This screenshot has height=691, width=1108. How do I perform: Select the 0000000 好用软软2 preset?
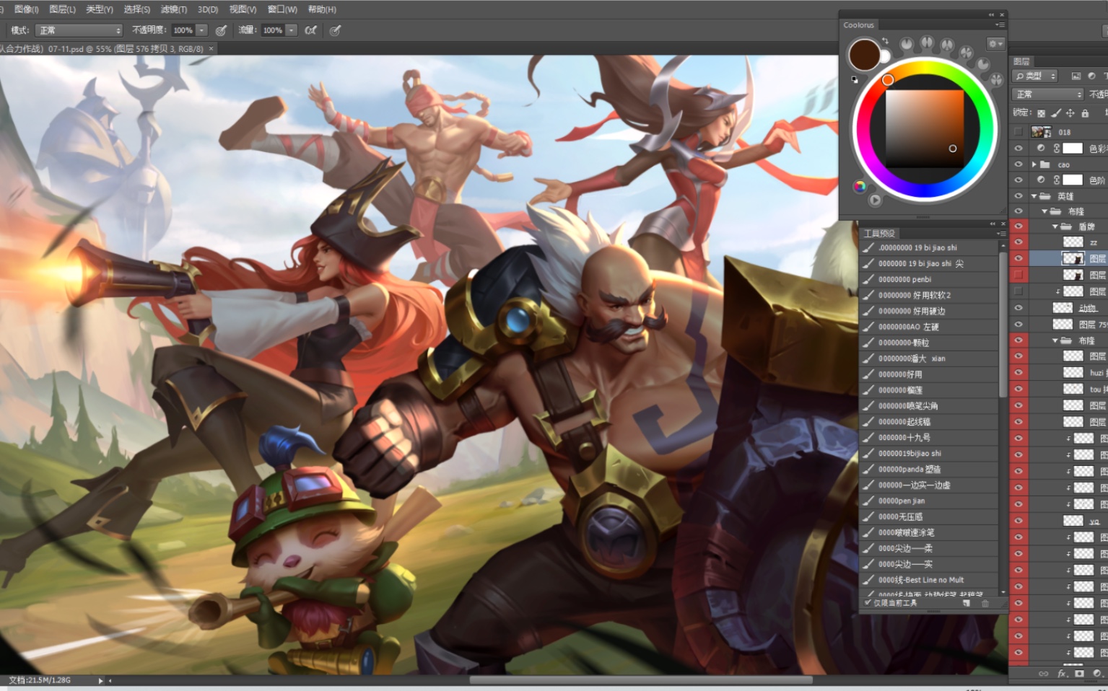coord(929,295)
